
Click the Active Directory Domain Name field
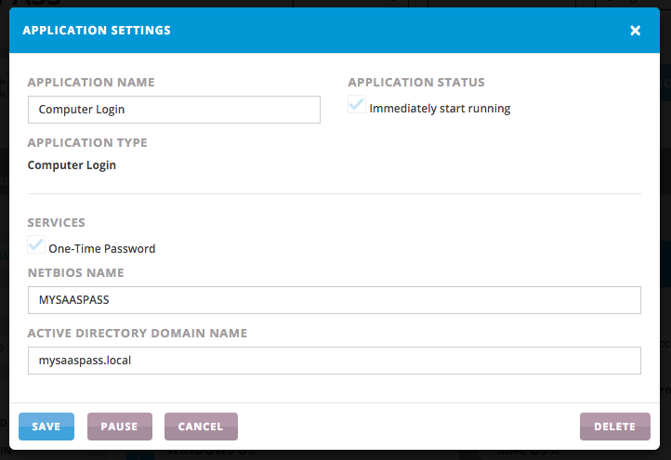point(335,361)
